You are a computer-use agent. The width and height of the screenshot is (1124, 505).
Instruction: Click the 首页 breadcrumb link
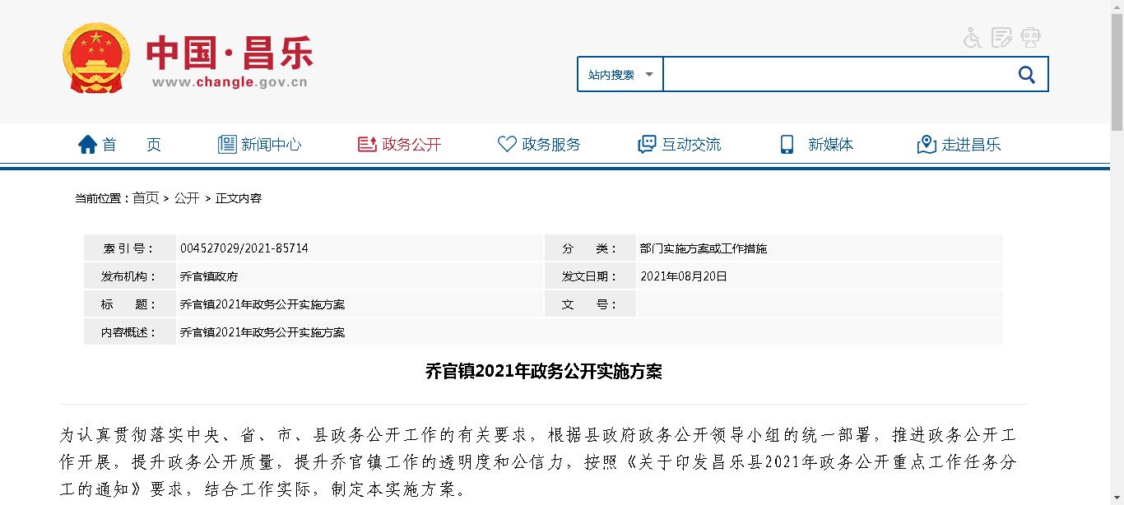click(146, 198)
